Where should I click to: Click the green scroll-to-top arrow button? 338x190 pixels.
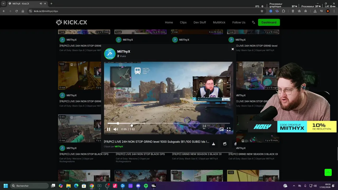[x=328, y=172]
